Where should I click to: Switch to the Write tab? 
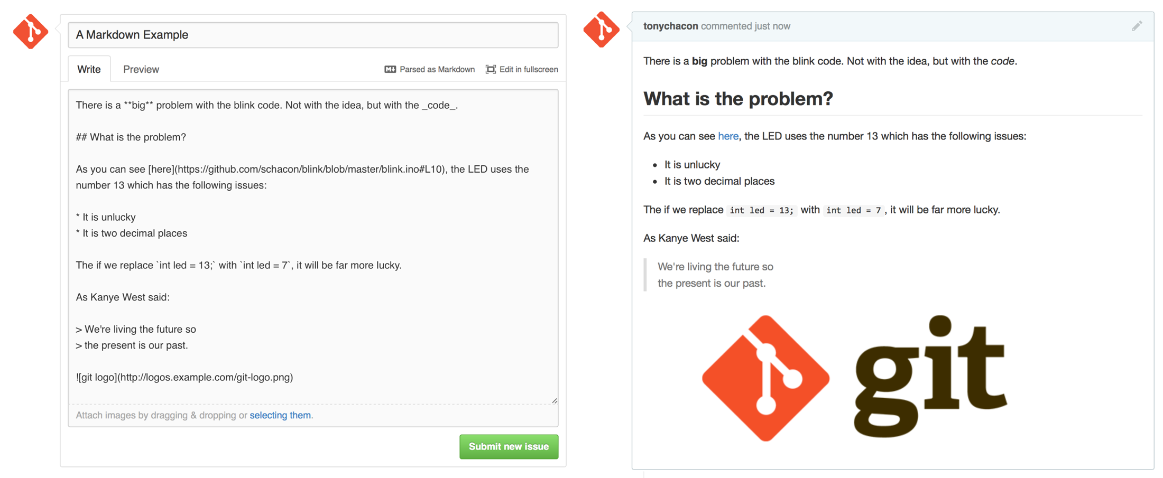[x=89, y=69]
